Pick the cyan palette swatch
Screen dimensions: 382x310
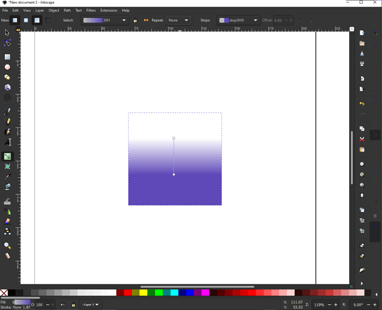[x=174, y=293]
